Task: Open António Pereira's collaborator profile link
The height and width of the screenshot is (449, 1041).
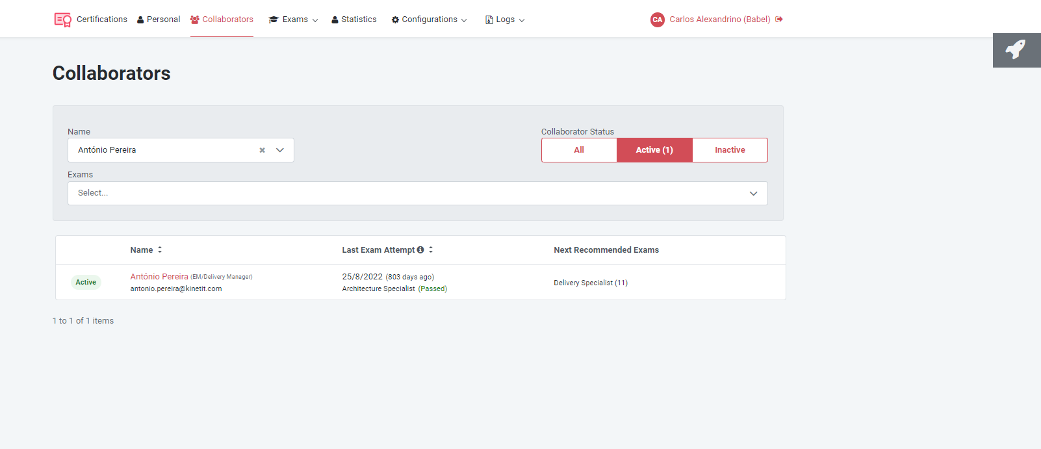Action: tap(159, 277)
